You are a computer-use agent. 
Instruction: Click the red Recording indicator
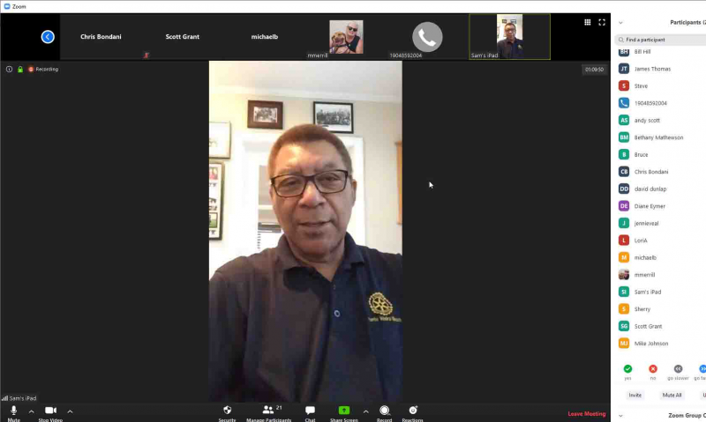[x=43, y=70]
